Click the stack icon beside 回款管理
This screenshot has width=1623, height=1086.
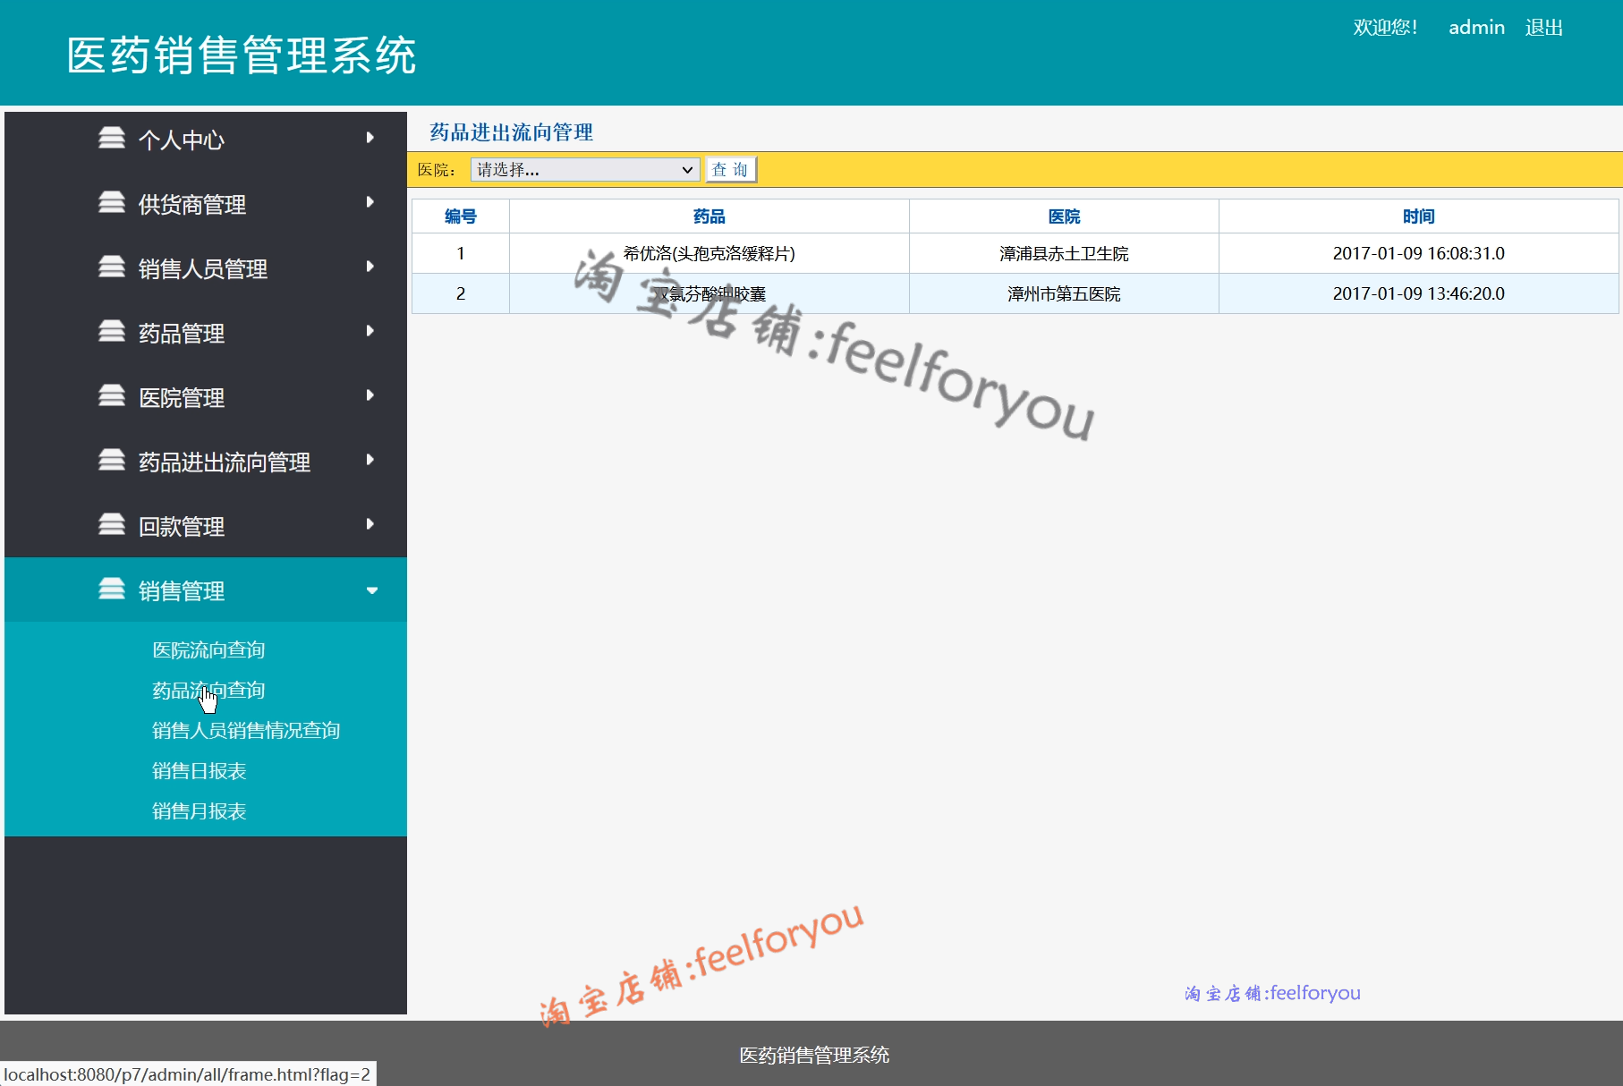click(112, 524)
